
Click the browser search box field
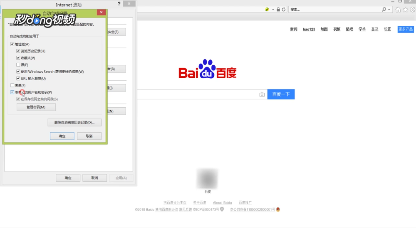[335, 10]
